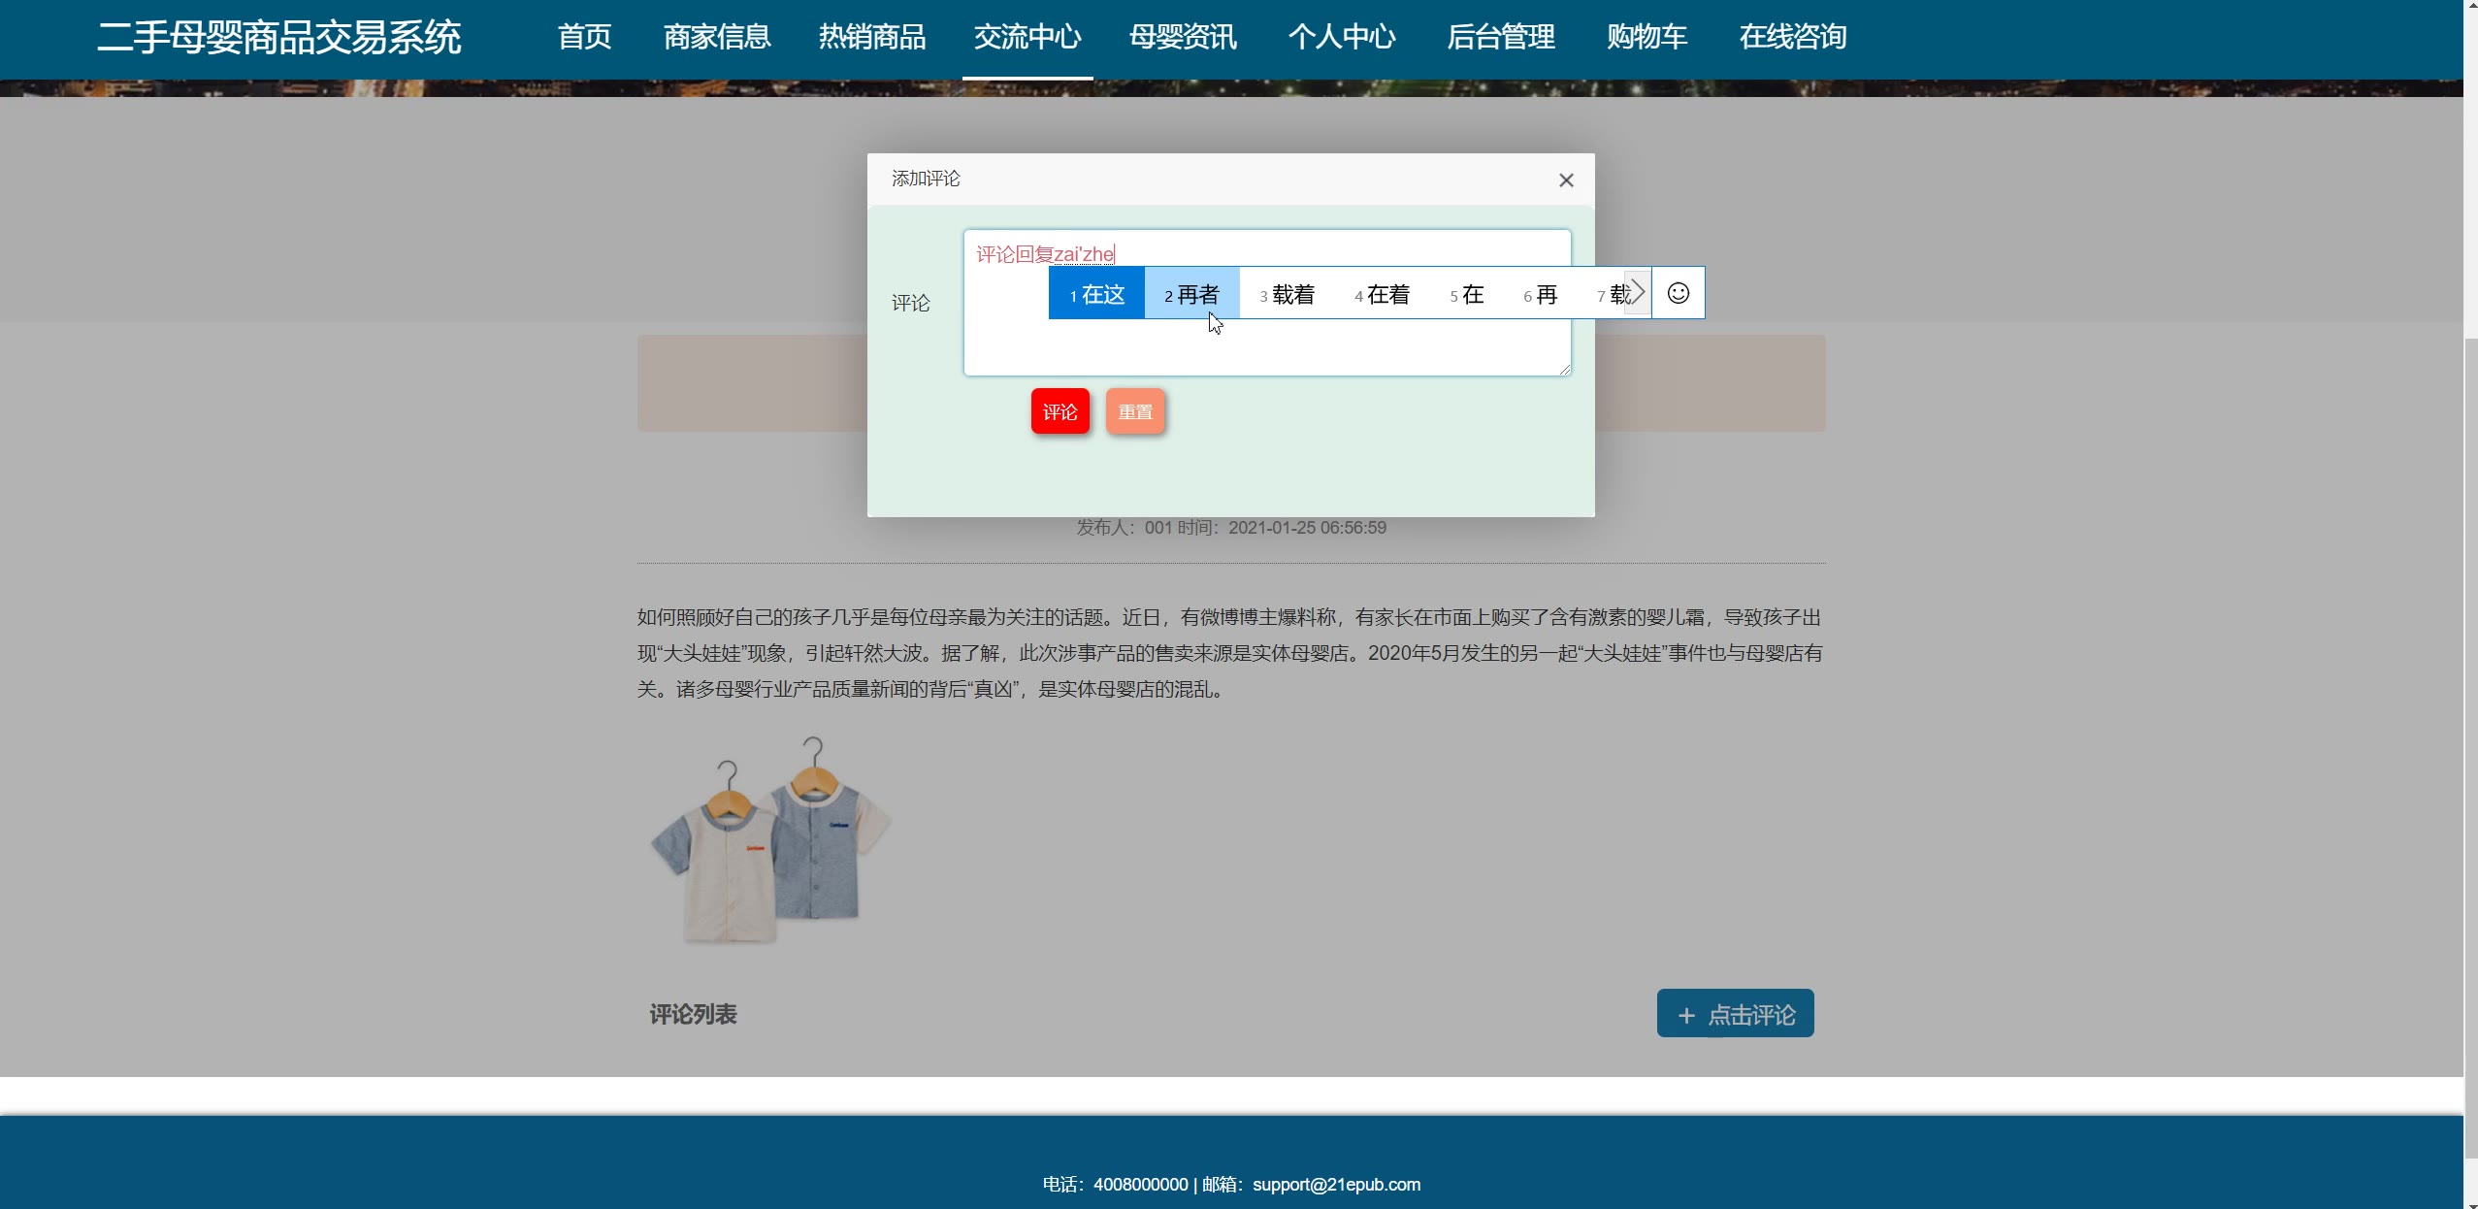Image resolution: width=2478 pixels, height=1209 pixels.
Task: Open the IME emoji smiley panel
Action: (x=1678, y=293)
